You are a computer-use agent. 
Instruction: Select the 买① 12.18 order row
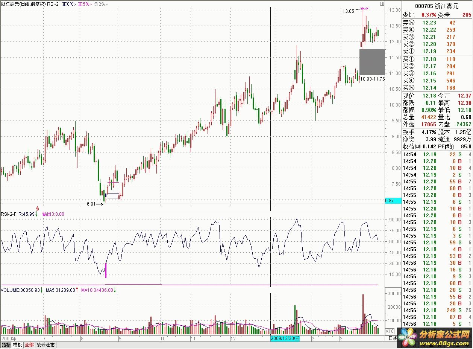(x=437, y=59)
